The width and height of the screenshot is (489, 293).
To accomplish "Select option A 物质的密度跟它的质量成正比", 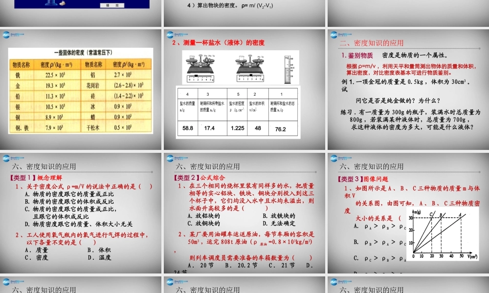I will point(69,194).
